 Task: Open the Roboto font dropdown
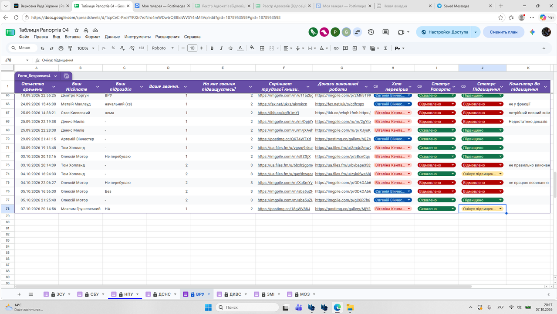tap(163, 48)
